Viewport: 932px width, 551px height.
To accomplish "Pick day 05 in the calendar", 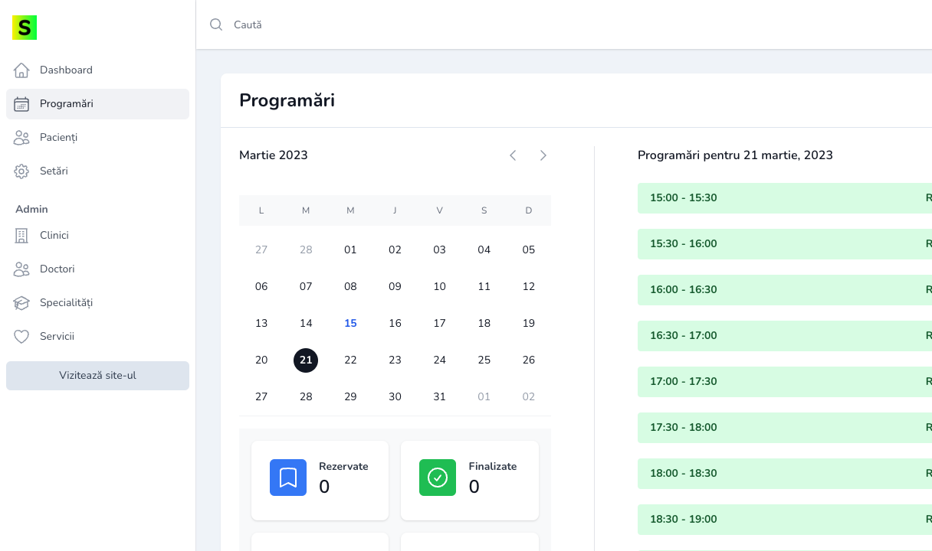I will click(x=529, y=250).
